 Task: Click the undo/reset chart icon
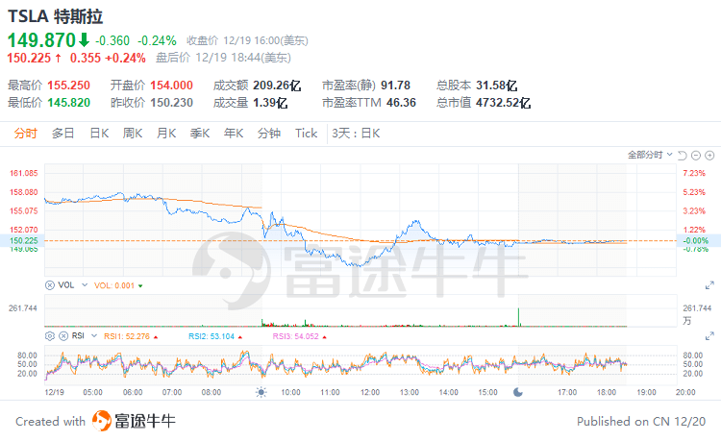[683, 156]
